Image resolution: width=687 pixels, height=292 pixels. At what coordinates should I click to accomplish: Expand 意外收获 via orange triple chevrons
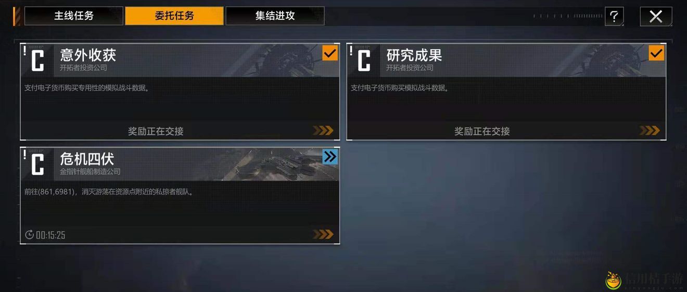pos(323,130)
